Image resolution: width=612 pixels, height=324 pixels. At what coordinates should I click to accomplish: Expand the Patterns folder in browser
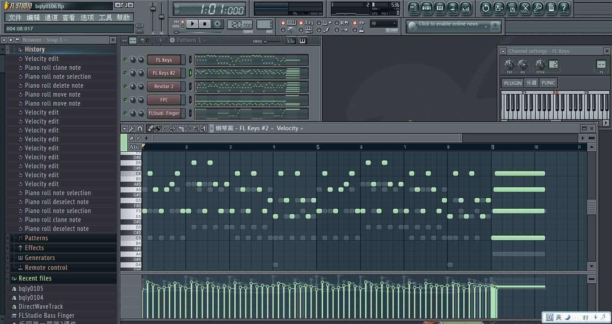pos(36,238)
